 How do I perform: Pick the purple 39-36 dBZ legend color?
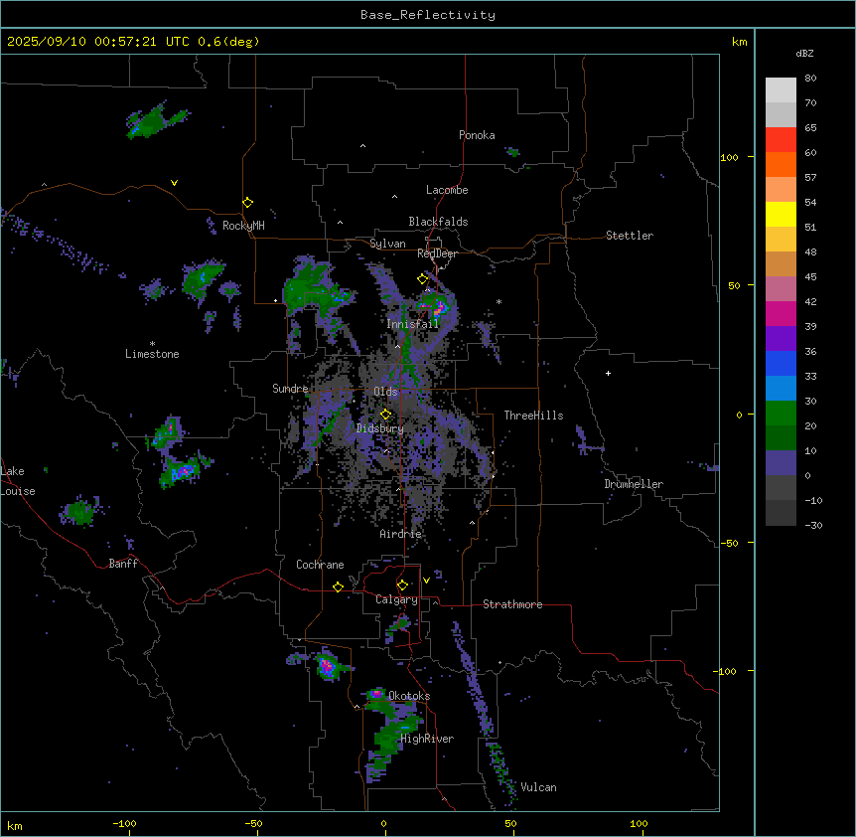coord(781,339)
